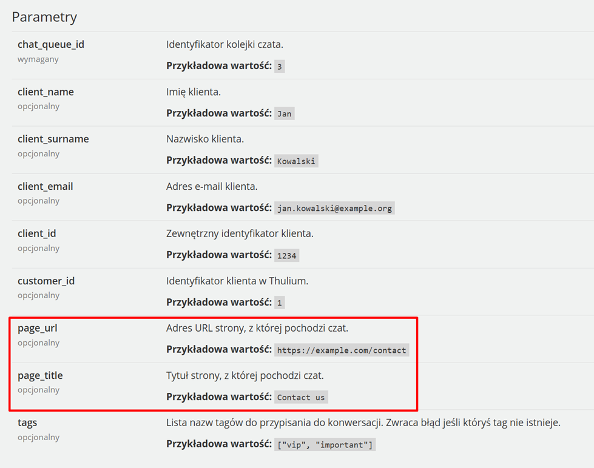Click the Parametry heading
This screenshot has width=594, height=468.
click(x=44, y=18)
